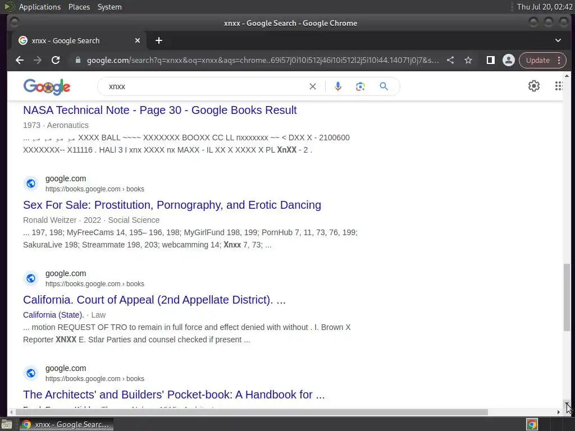Click the globe icon beside the California Court result
The height and width of the screenshot is (431, 575).
tap(31, 278)
